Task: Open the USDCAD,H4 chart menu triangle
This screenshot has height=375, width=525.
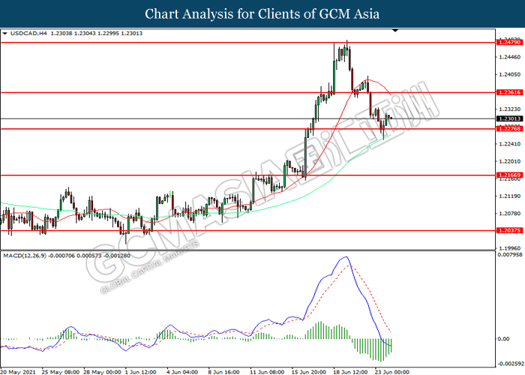Action: 4,34
